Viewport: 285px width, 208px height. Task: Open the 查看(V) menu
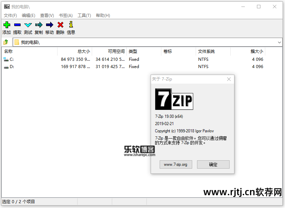point(47,16)
